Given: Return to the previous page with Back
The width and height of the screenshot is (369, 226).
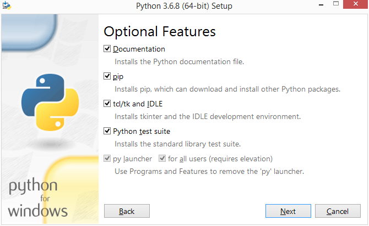Looking at the screenshot, I should tap(127, 211).
